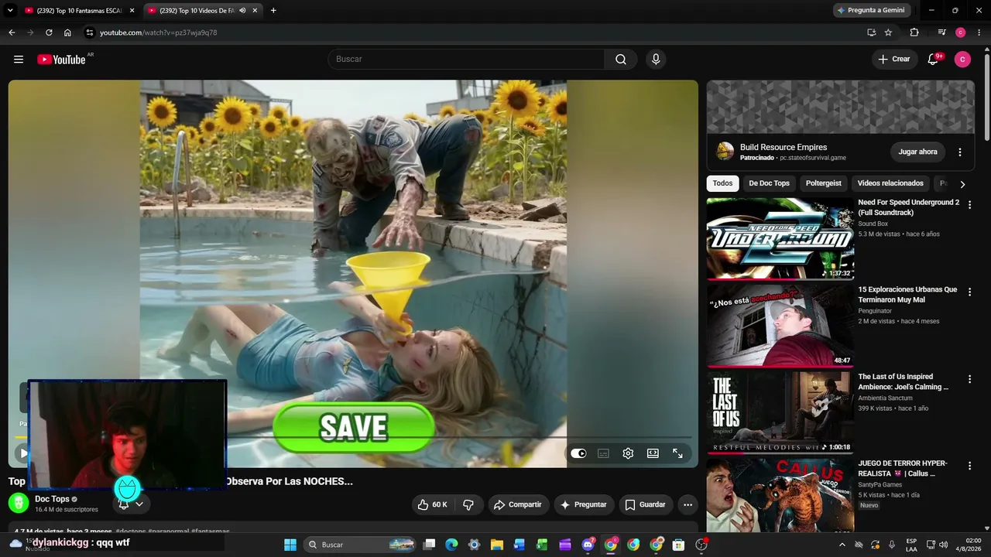This screenshot has height=557, width=991.
Task: Like the video with 60 K likes
Action: coord(432,504)
